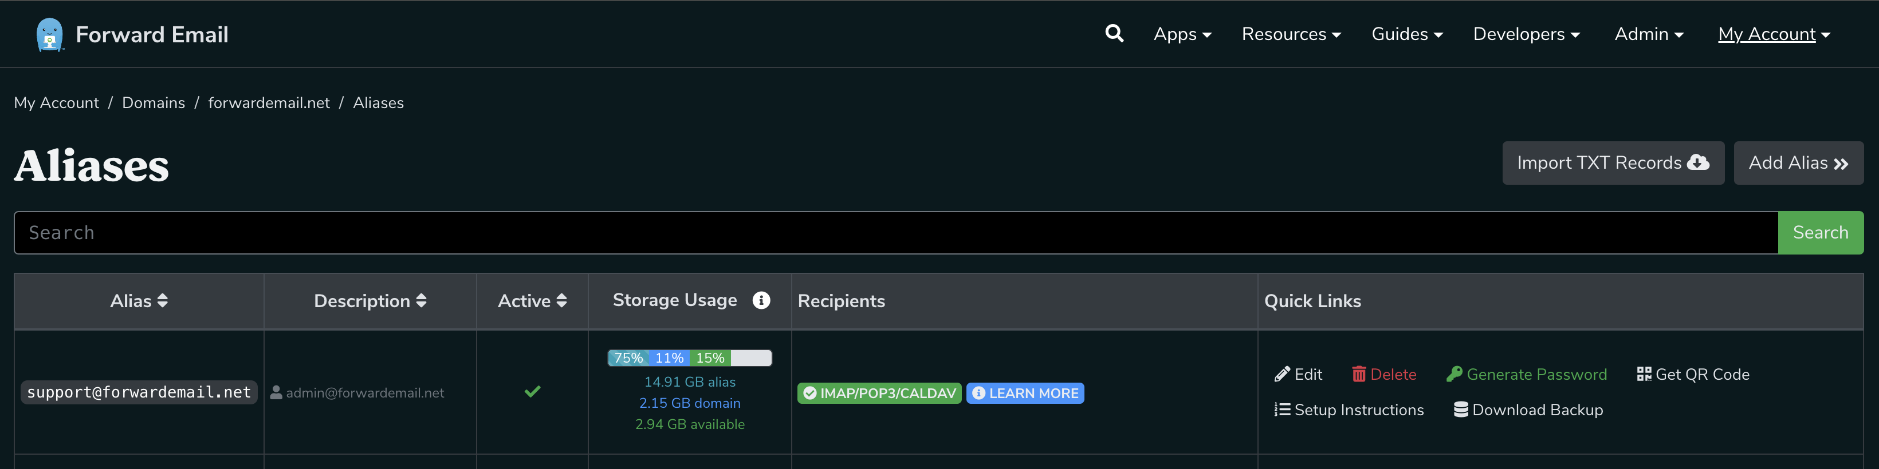1879x469 pixels.
Task: Open the Admin navigation menu
Action: click(x=1649, y=34)
